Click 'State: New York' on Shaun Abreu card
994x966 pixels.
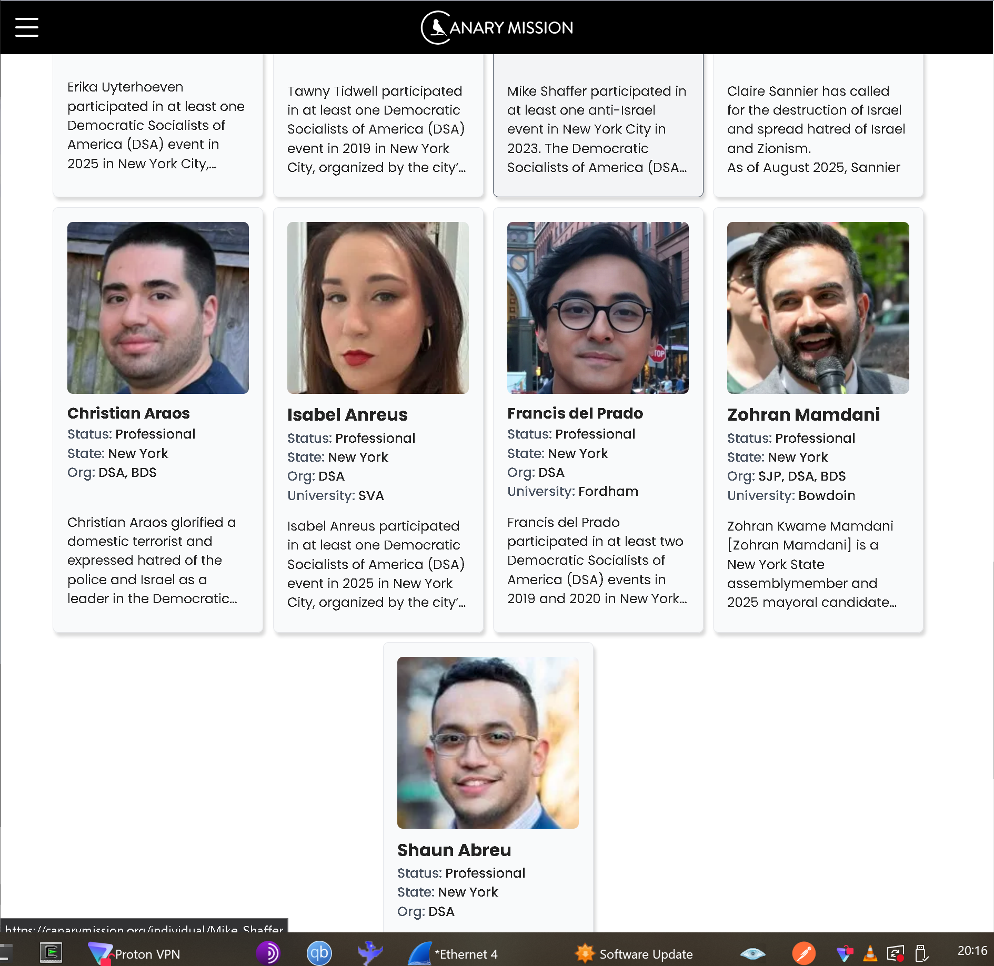point(447,892)
